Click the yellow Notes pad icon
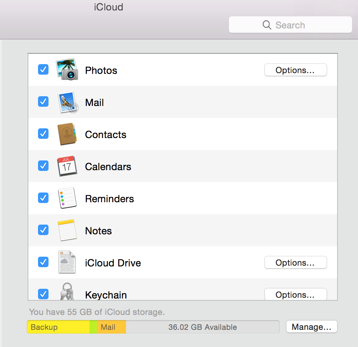This screenshot has height=347, width=358. (67, 230)
